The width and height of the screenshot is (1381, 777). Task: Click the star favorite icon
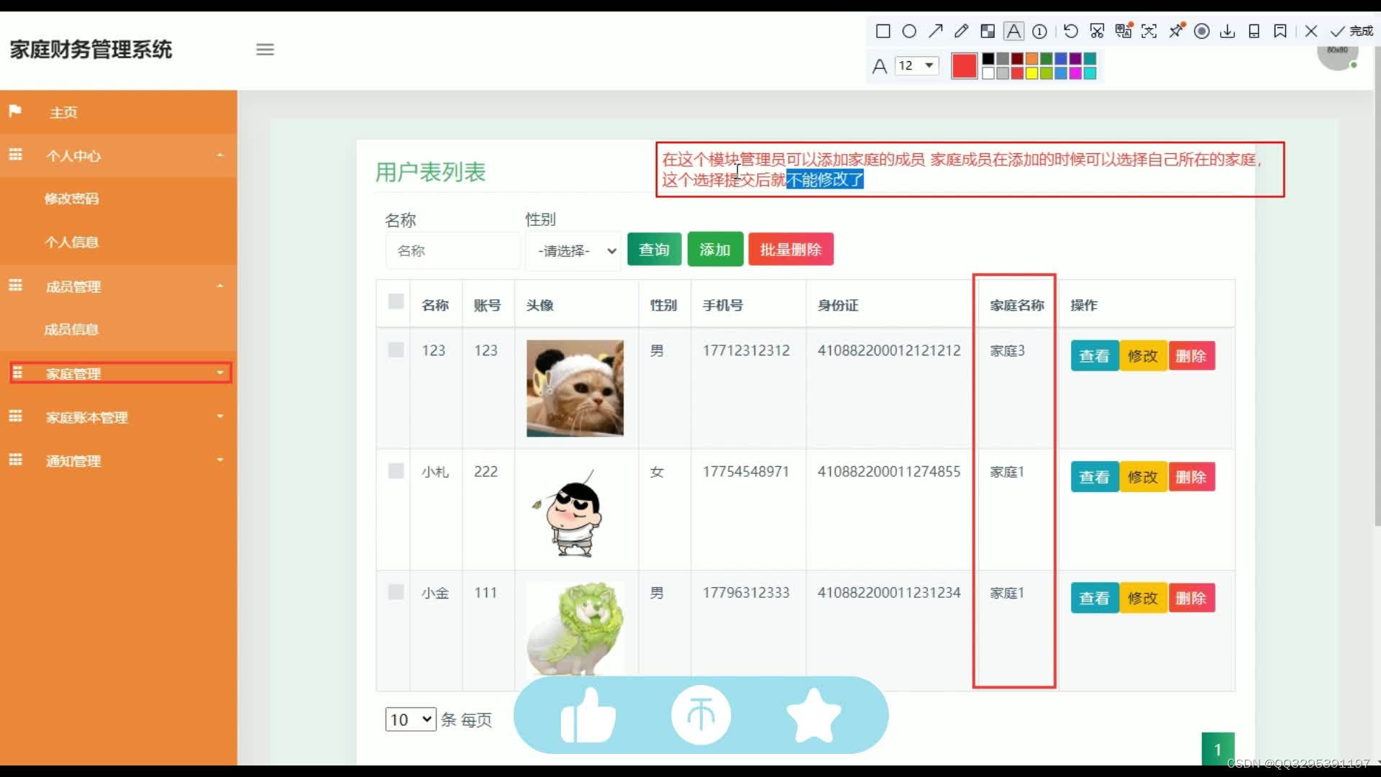click(x=813, y=715)
